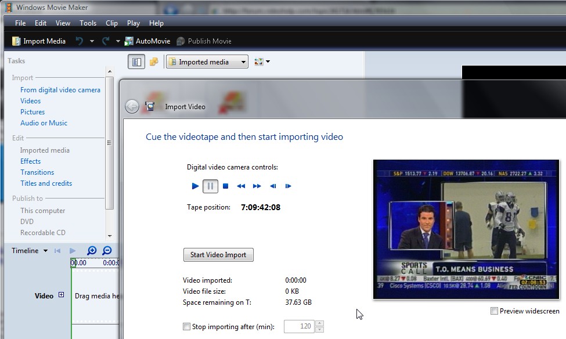This screenshot has height=339, width=566.
Task: Click the collections folder icon
Action: [x=154, y=62]
